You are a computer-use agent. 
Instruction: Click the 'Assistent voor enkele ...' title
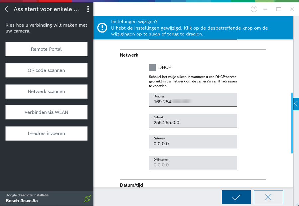coord(46,9)
